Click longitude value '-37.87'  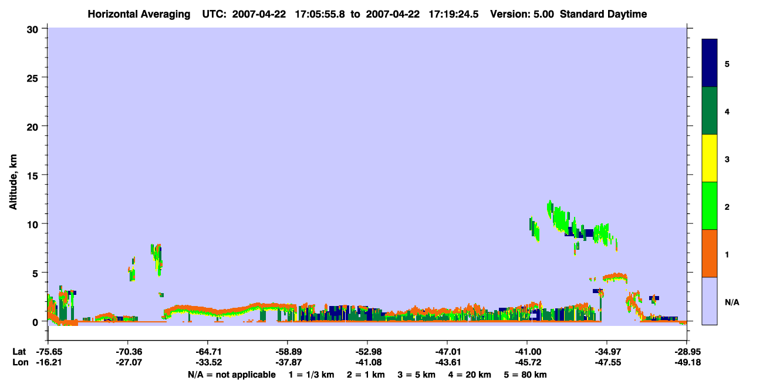click(287, 362)
